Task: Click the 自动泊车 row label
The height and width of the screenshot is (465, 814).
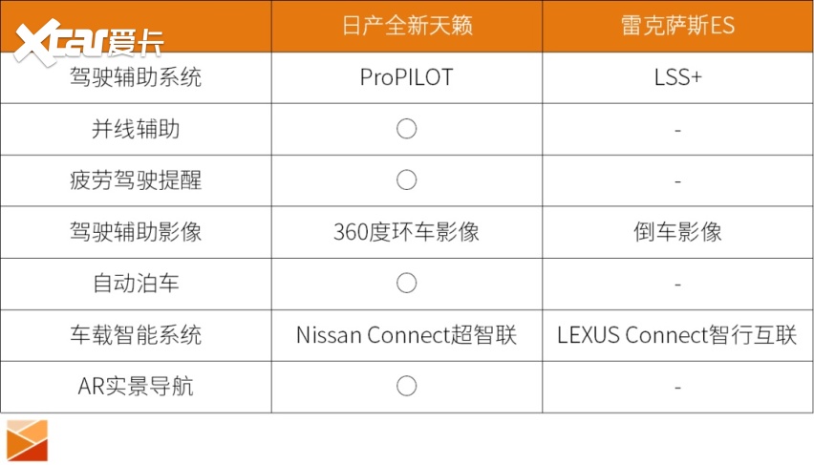Action: tap(136, 284)
